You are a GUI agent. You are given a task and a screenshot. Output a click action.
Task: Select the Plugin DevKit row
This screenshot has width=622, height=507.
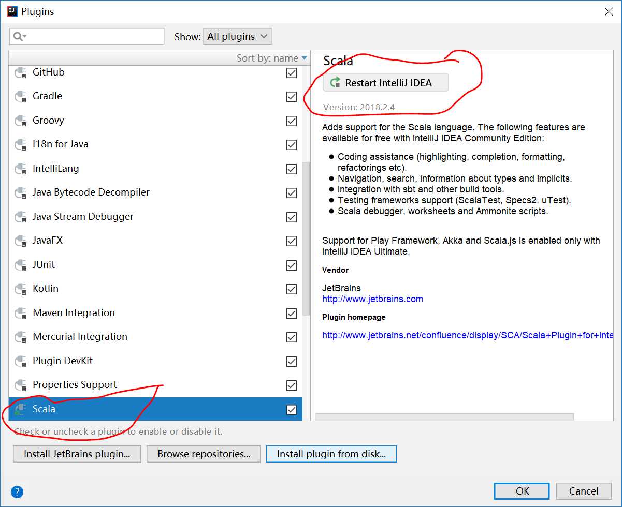[x=155, y=362]
